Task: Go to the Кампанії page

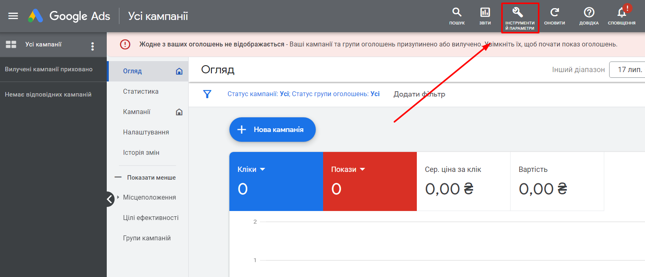Action: click(x=136, y=112)
